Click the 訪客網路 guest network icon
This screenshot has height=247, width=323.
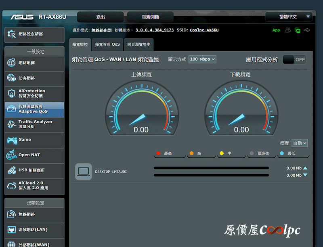[x=11, y=78]
